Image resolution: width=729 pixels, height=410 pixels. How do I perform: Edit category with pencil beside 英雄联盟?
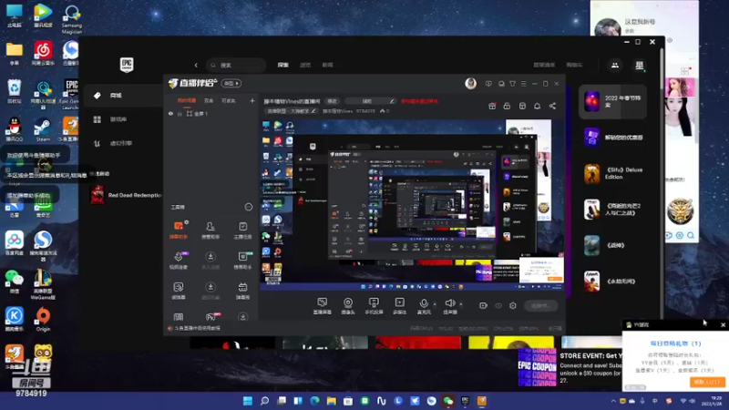[313, 111]
